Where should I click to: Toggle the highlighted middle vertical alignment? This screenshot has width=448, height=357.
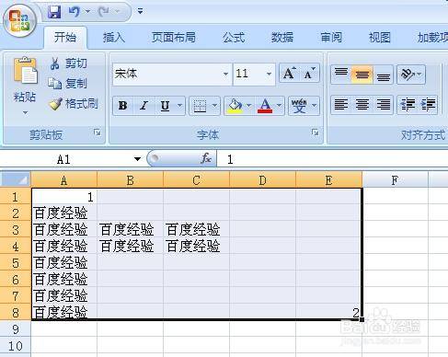[x=362, y=74]
